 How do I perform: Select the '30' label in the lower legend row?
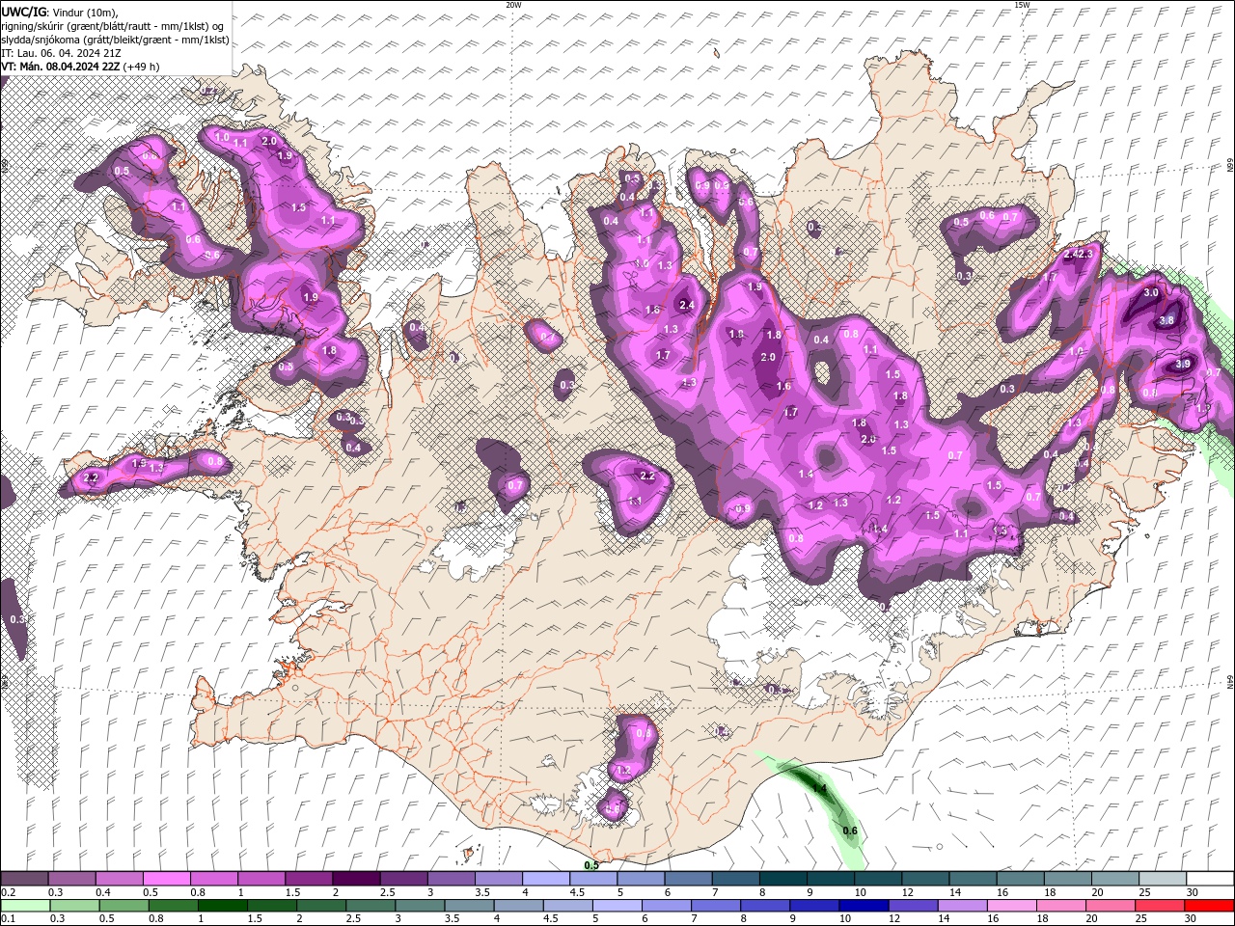pos(1191,919)
